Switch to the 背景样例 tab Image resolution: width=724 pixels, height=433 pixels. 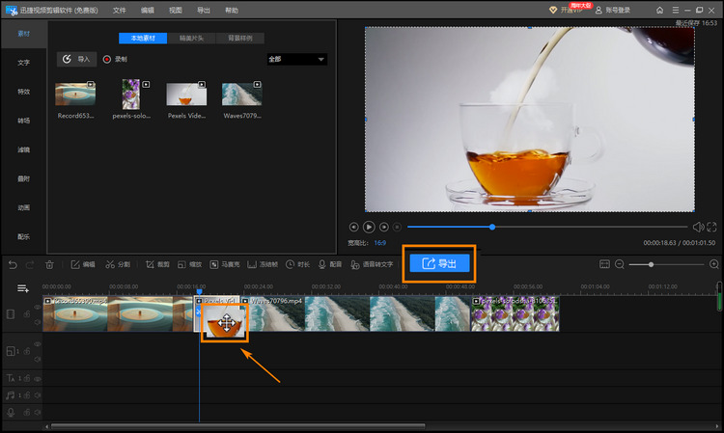[x=240, y=39]
